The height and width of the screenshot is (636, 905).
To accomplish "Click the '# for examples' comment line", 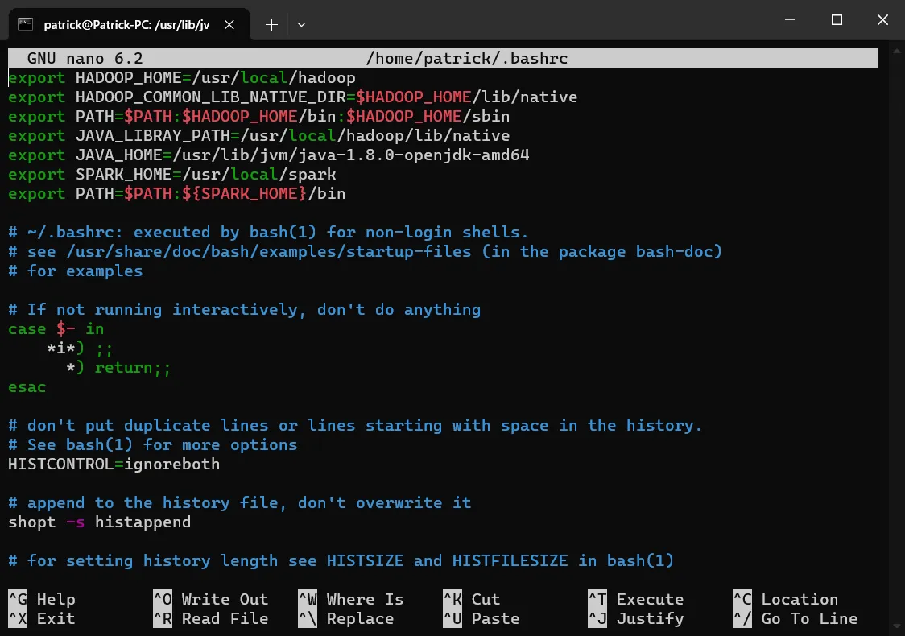I will coord(76,271).
